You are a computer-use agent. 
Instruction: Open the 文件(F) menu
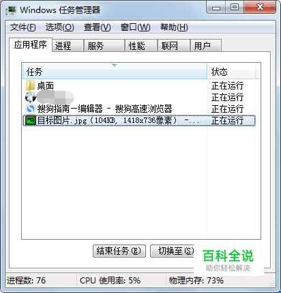[23, 27]
